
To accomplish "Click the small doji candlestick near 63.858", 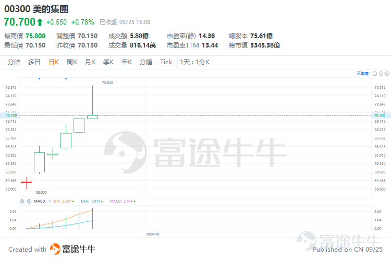I will pos(53,155).
